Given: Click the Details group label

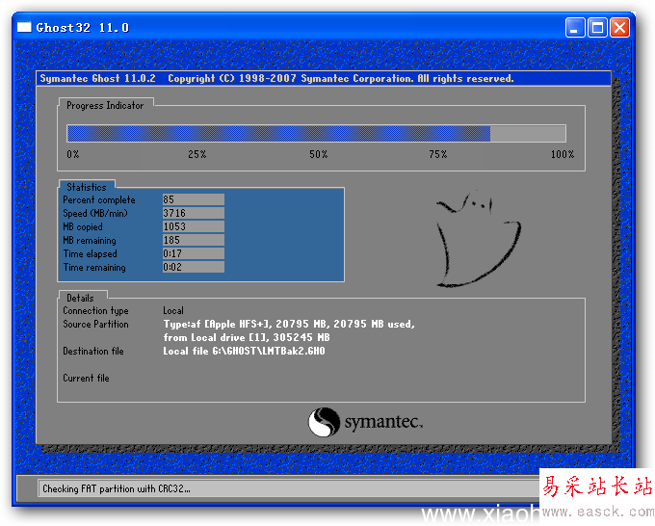Looking at the screenshot, I should [x=80, y=298].
